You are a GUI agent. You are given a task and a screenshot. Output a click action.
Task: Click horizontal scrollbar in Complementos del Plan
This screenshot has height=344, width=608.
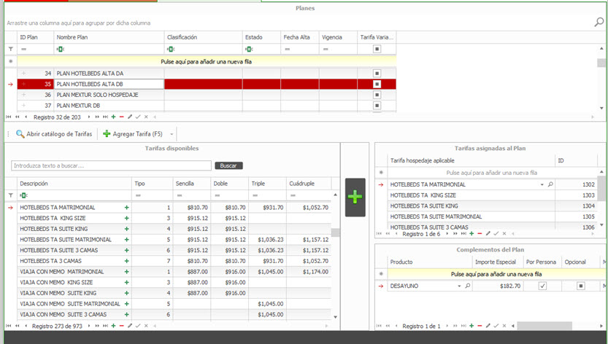[544, 326]
